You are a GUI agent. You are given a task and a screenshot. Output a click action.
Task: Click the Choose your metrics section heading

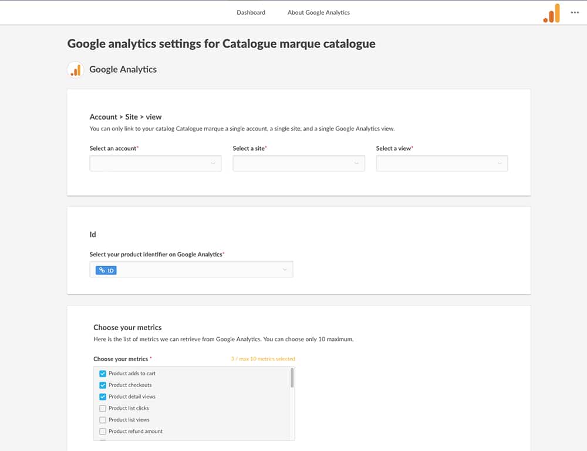127,328
